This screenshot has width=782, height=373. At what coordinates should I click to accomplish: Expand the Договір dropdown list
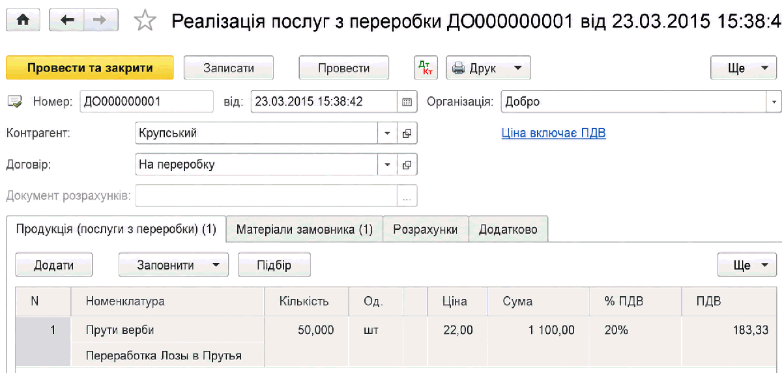click(x=387, y=165)
